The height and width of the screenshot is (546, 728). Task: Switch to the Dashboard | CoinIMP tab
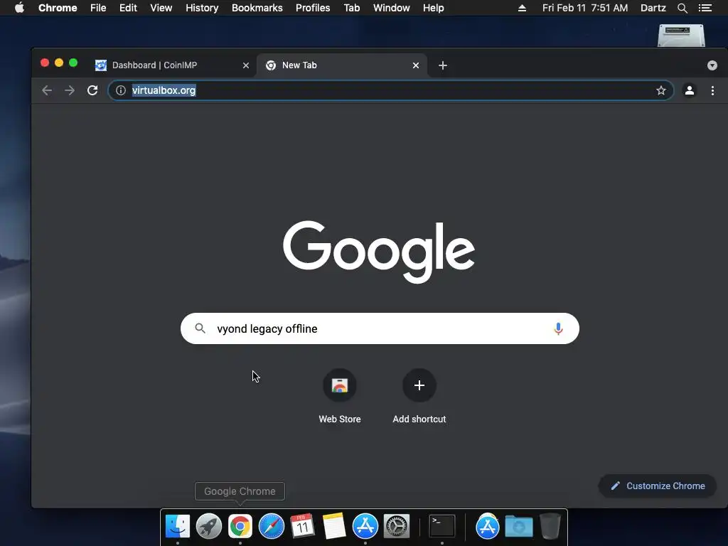pyautogui.click(x=172, y=65)
